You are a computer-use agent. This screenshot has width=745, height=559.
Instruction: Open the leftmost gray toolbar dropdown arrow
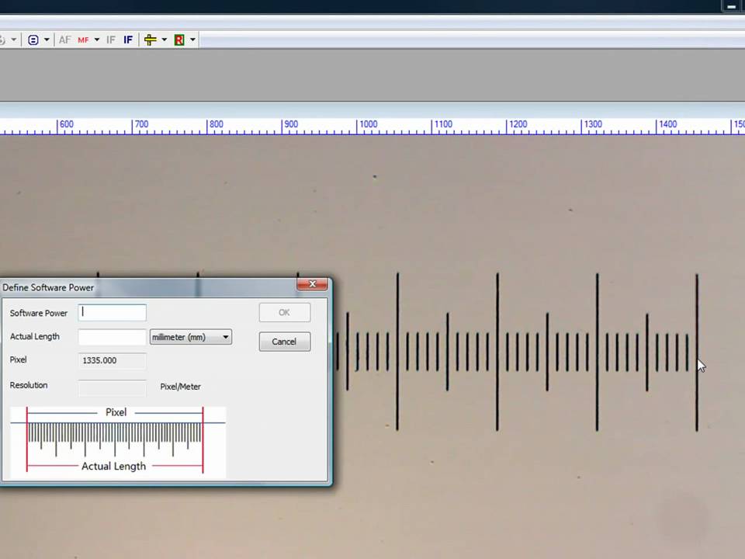(x=14, y=40)
